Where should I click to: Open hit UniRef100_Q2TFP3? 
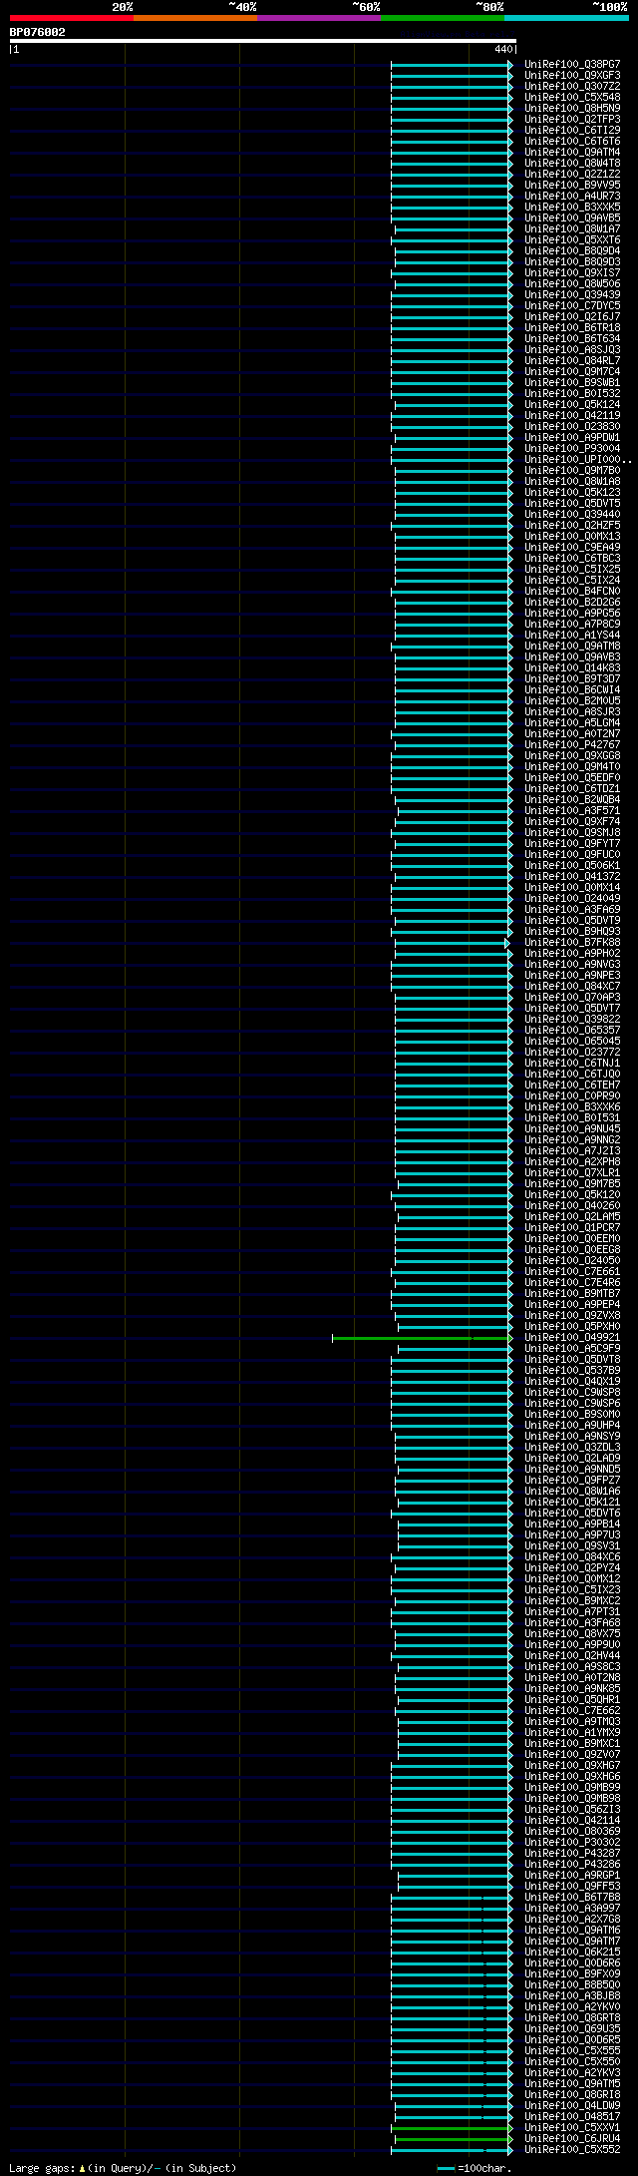coord(572,119)
